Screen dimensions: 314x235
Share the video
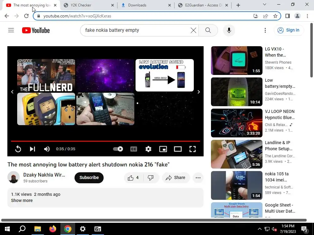[176, 178]
